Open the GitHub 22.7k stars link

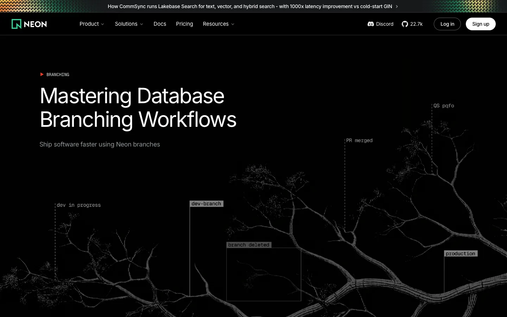tap(412, 24)
